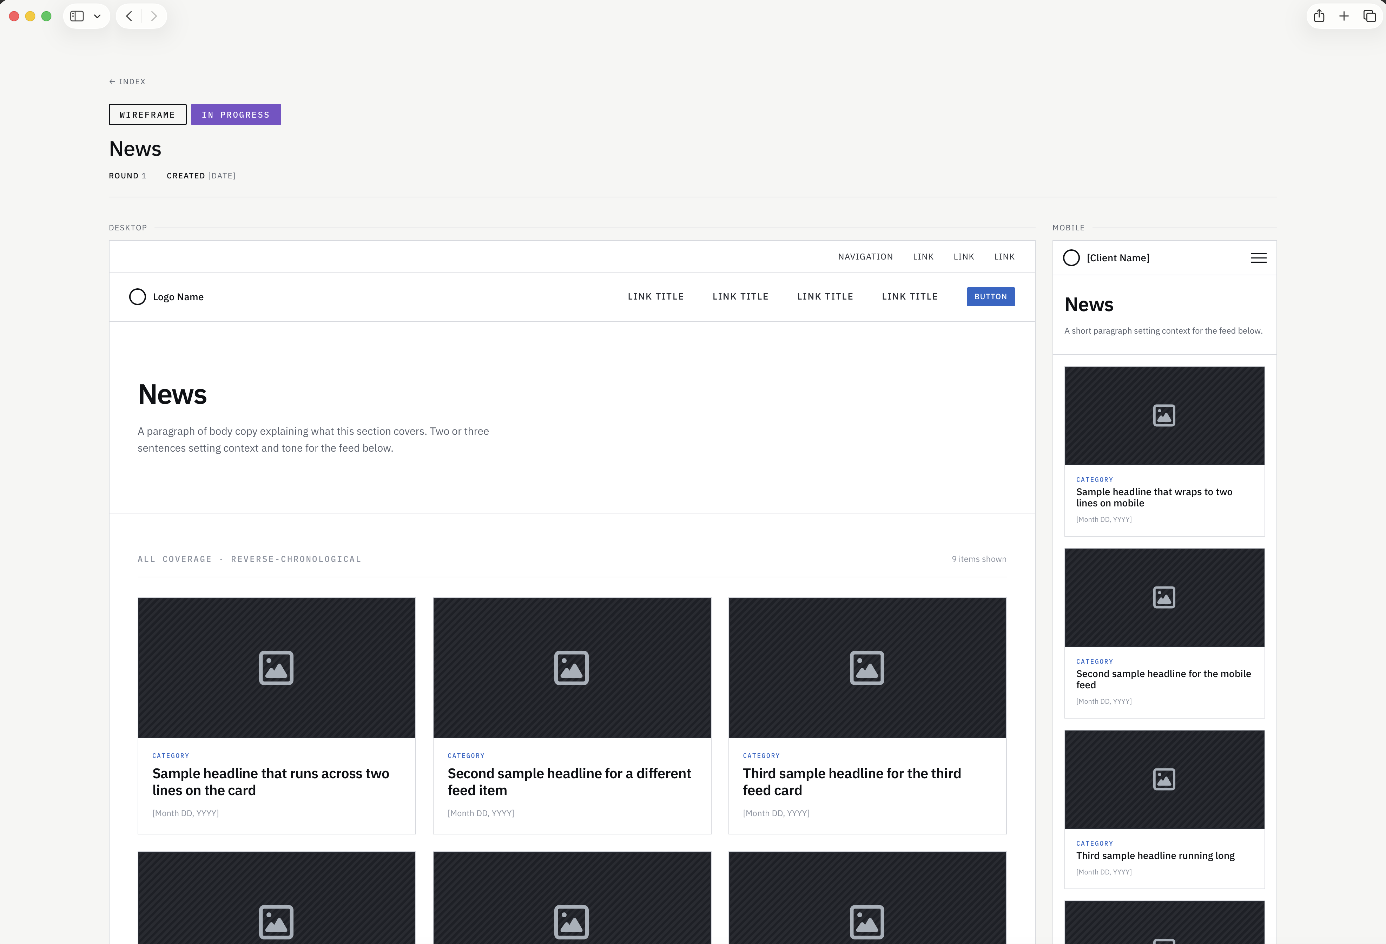Screen dimensions: 1386x944
Task: Open the browser Share icon
Action: [x=1319, y=16]
